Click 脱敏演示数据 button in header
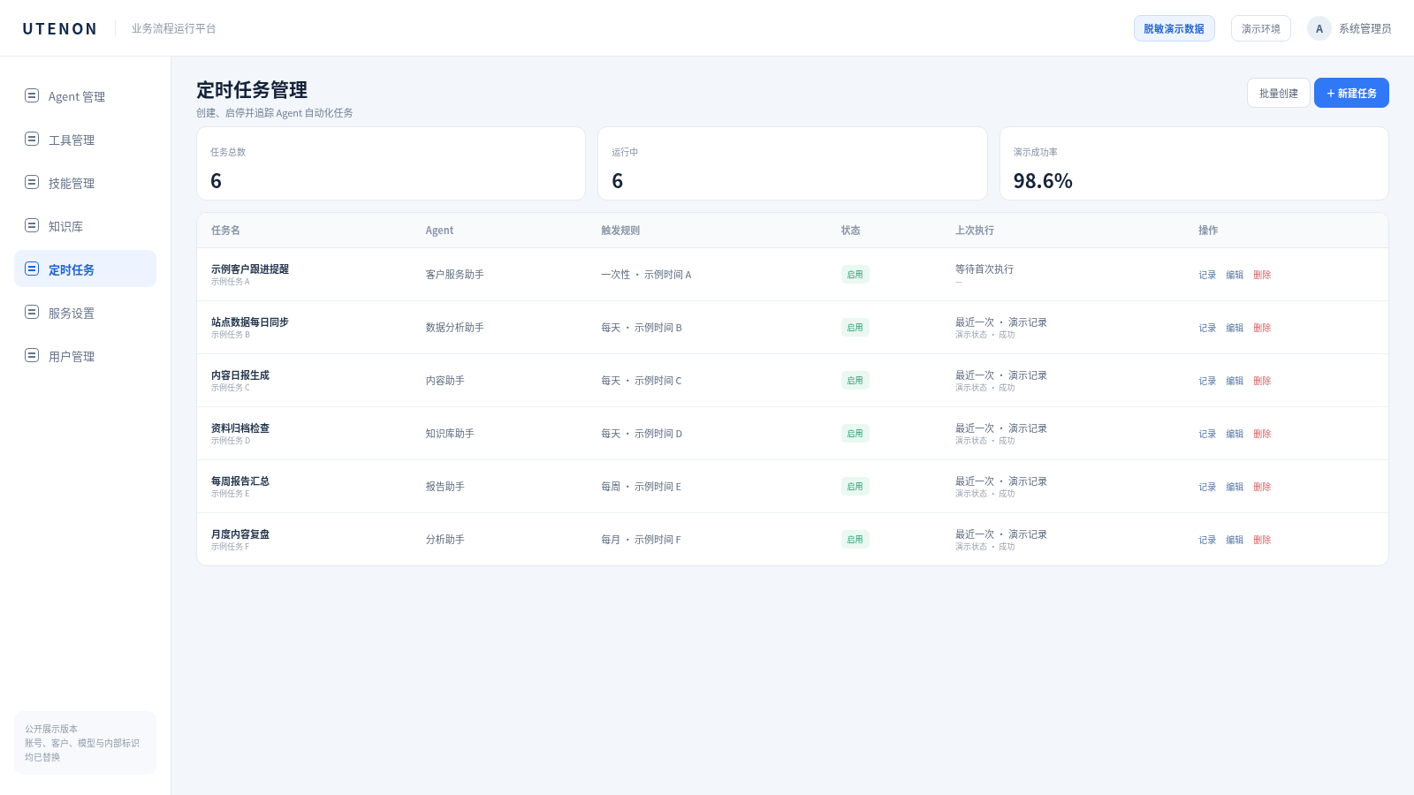Image resolution: width=1414 pixels, height=795 pixels. point(1175,28)
